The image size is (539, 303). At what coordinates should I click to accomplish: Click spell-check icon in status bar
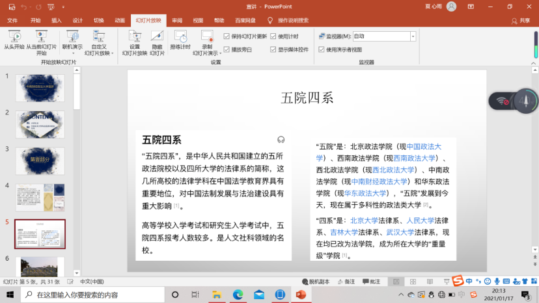point(70,282)
